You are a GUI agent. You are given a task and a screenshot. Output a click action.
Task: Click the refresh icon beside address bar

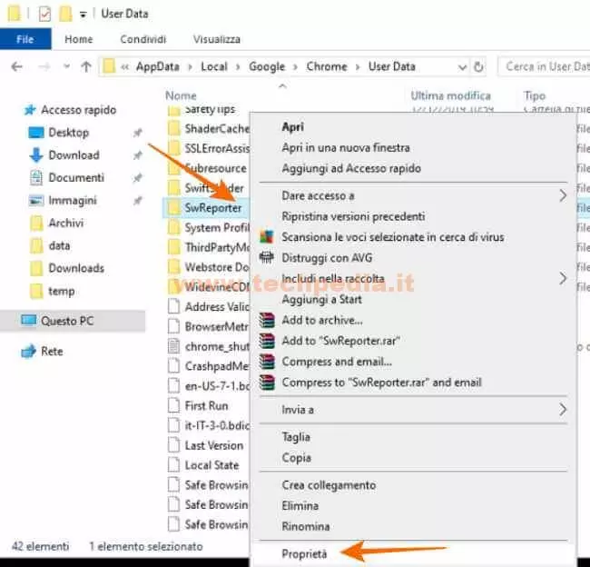click(x=479, y=66)
